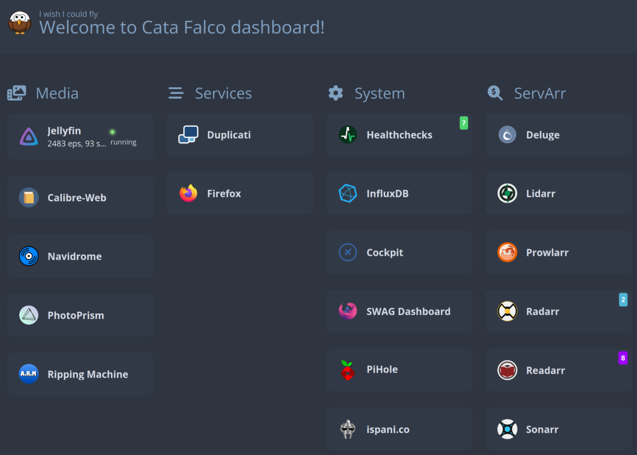Image resolution: width=637 pixels, height=455 pixels.
Task: Open the Cockpit link
Action: pyautogui.click(x=399, y=252)
